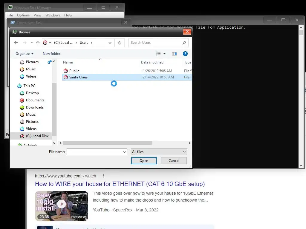Viewport: 306px width, 229px height.
Task: Click the Santa Claus folder icon
Action: 66,77
